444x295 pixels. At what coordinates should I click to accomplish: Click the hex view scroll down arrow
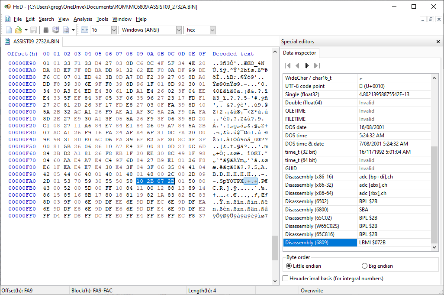pos(275,281)
